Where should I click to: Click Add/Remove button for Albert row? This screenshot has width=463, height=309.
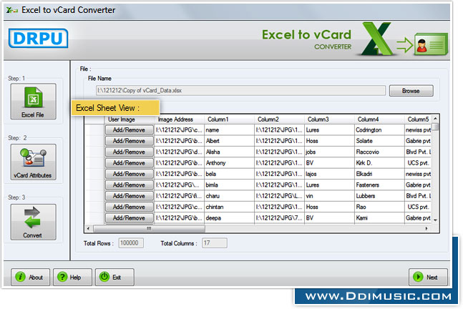pos(129,141)
